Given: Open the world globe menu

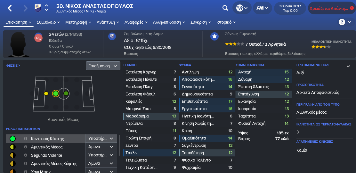Looking at the screenshot, I should (x=242, y=8).
